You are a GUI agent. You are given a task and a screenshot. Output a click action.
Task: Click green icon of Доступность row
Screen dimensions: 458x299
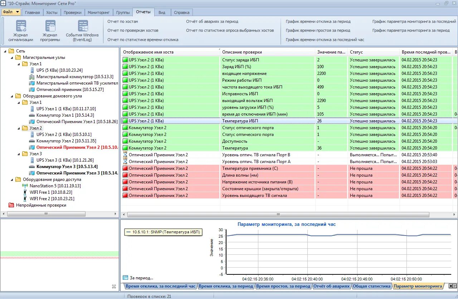coord(125,141)
